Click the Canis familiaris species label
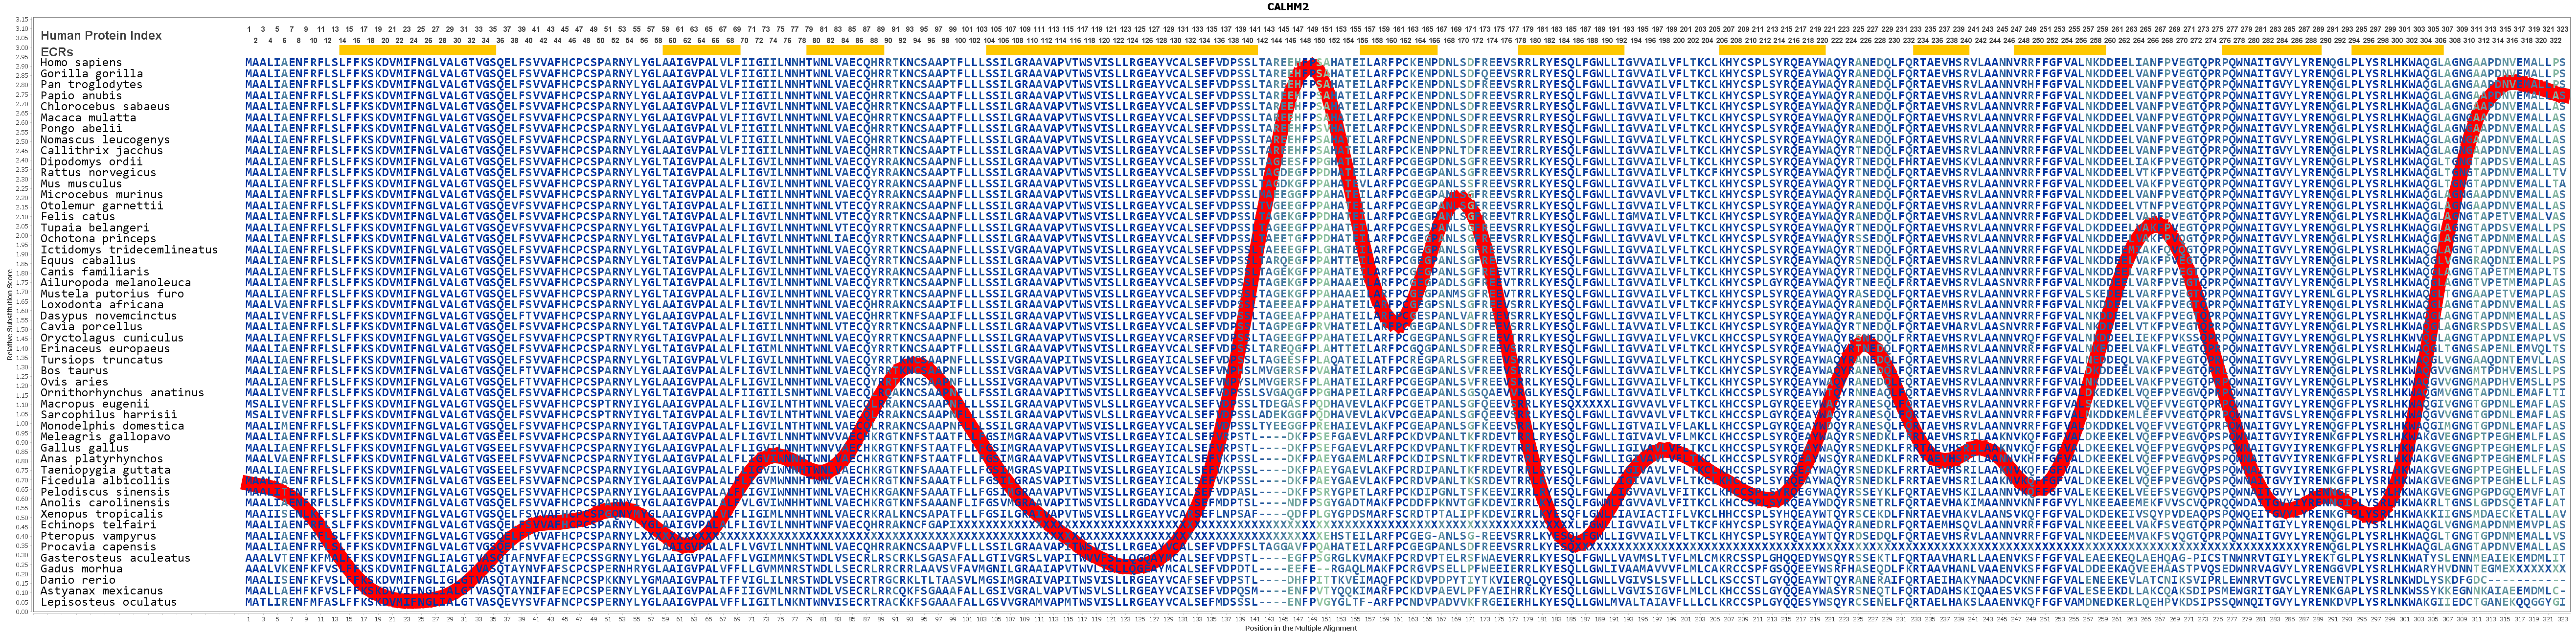This screenshot has height=636, width=2576. pos(94,271)
